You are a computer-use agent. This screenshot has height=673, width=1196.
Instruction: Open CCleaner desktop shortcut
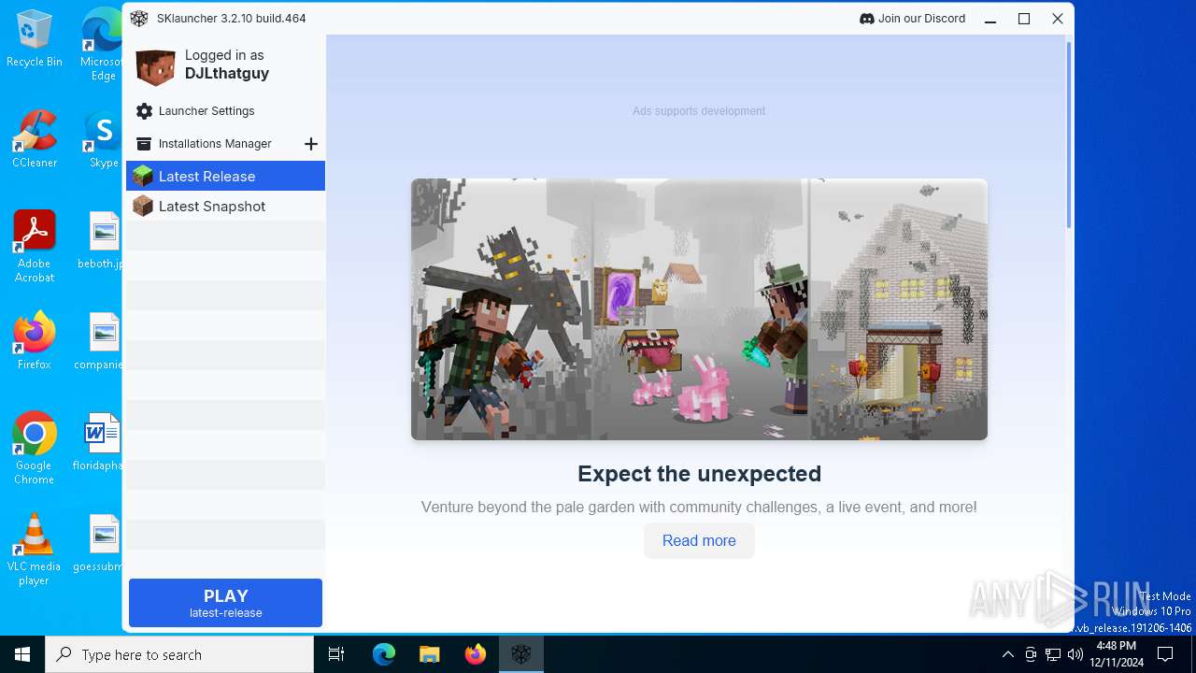pos(35,139)
